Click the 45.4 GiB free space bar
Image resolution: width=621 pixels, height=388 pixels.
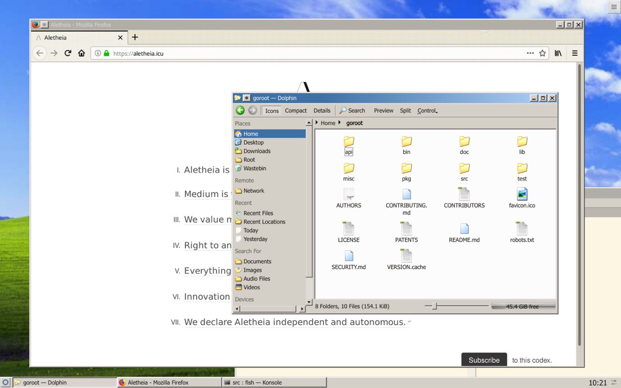pos(523,306)
